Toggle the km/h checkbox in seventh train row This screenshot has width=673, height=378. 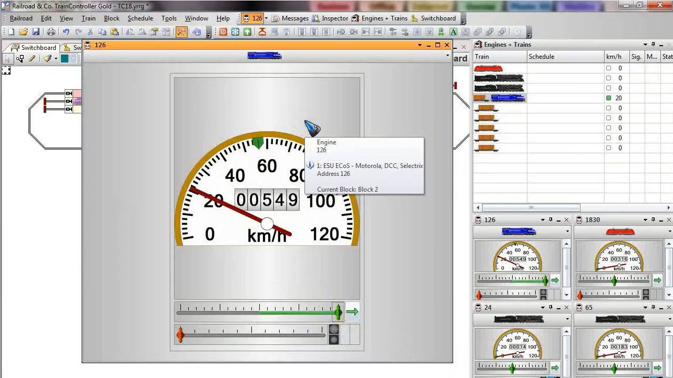(x=609, y=128)
